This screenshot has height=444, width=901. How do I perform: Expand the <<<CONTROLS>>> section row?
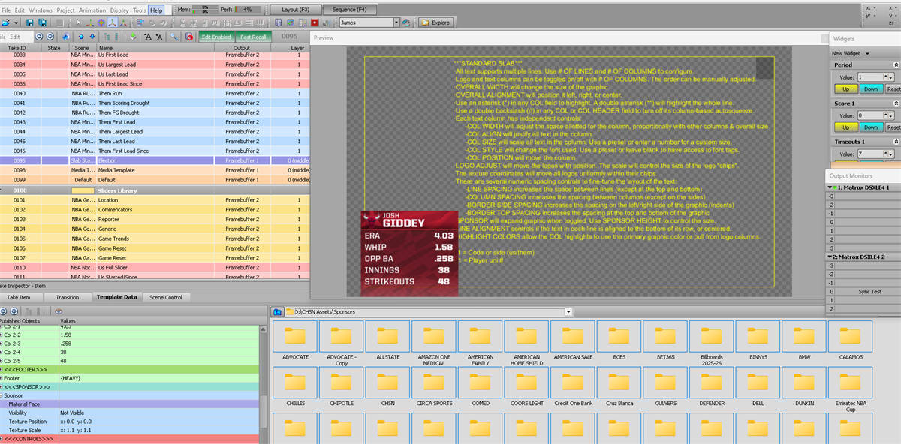2,438
